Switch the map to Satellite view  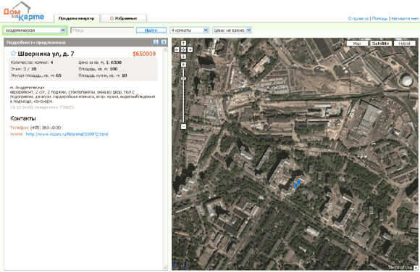click(381, 44)
